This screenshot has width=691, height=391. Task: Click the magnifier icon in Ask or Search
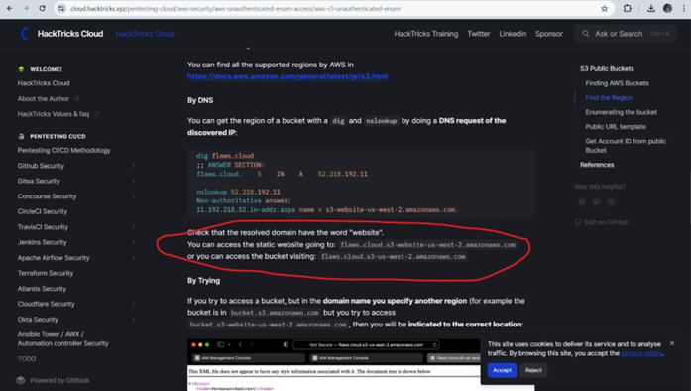click(585, 34)
